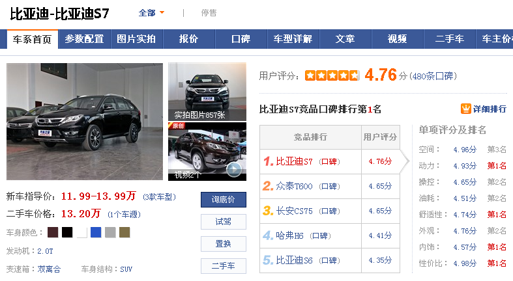Click the 4.51分 fuel consumption score

pos(465,198)
